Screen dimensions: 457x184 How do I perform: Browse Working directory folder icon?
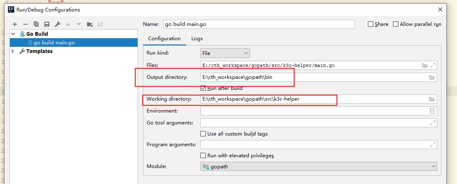[x=432, y=99]
